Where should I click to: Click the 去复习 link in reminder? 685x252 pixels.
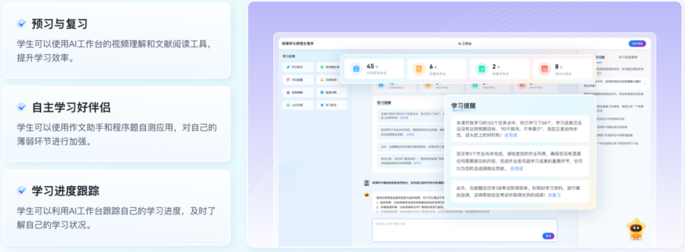[x=554, y=195]
